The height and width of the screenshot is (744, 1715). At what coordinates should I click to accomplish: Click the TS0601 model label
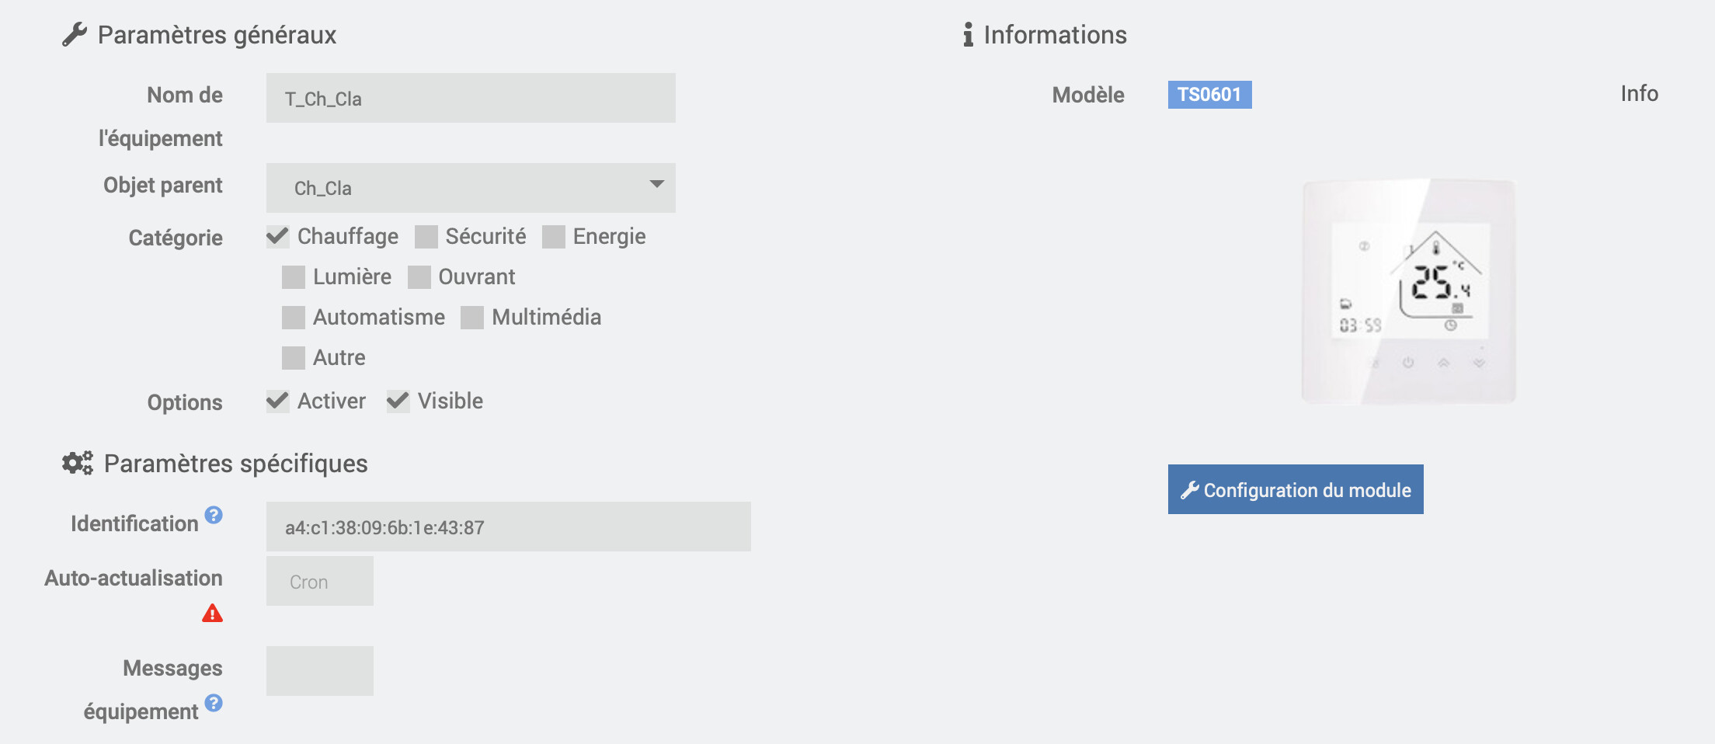(x=1209, y=95)
